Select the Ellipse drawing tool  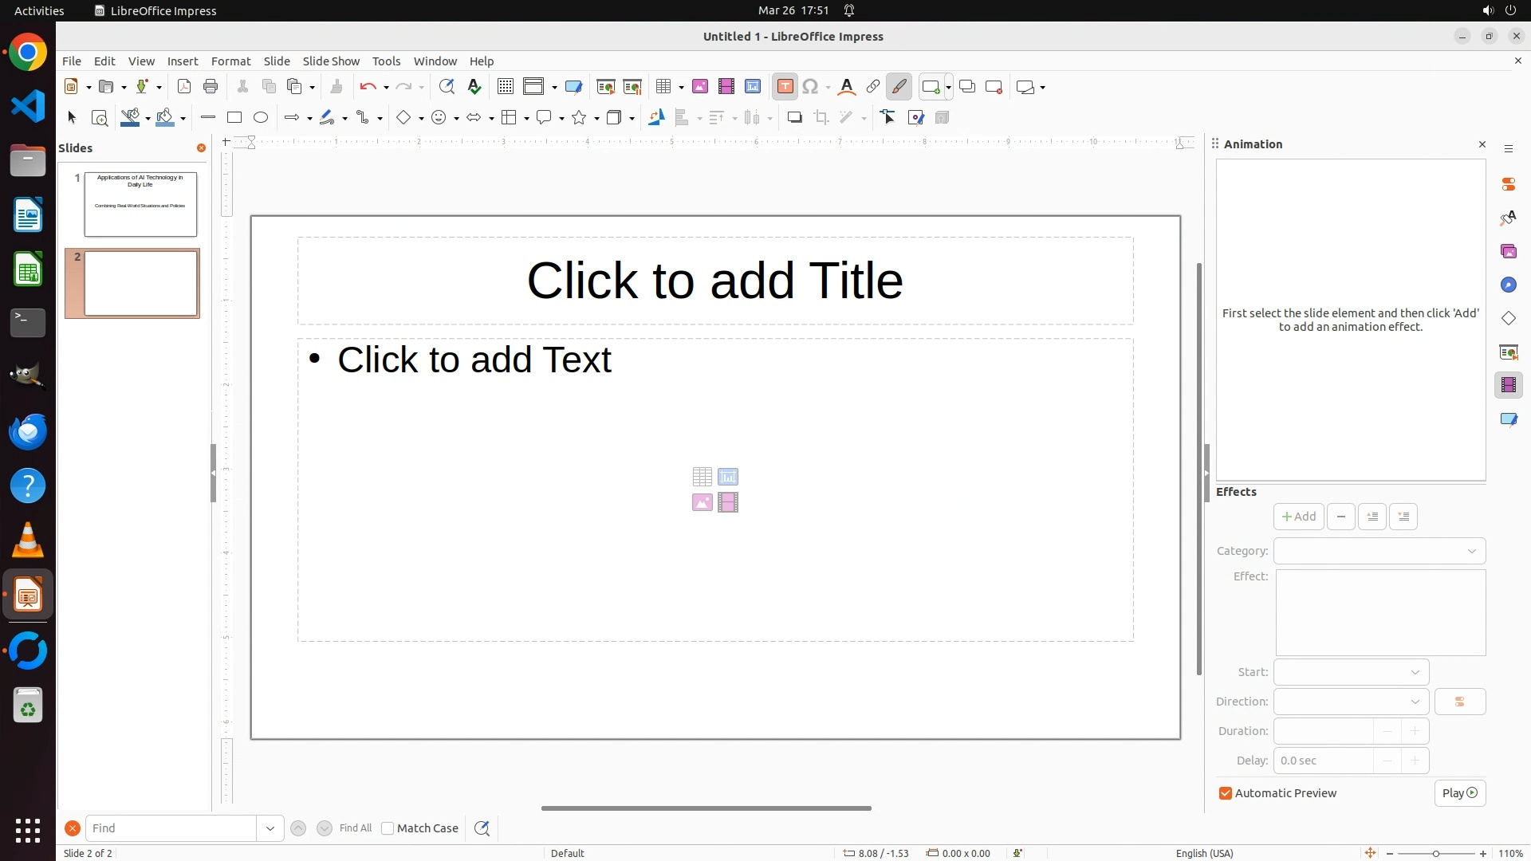tap(261, 118)
